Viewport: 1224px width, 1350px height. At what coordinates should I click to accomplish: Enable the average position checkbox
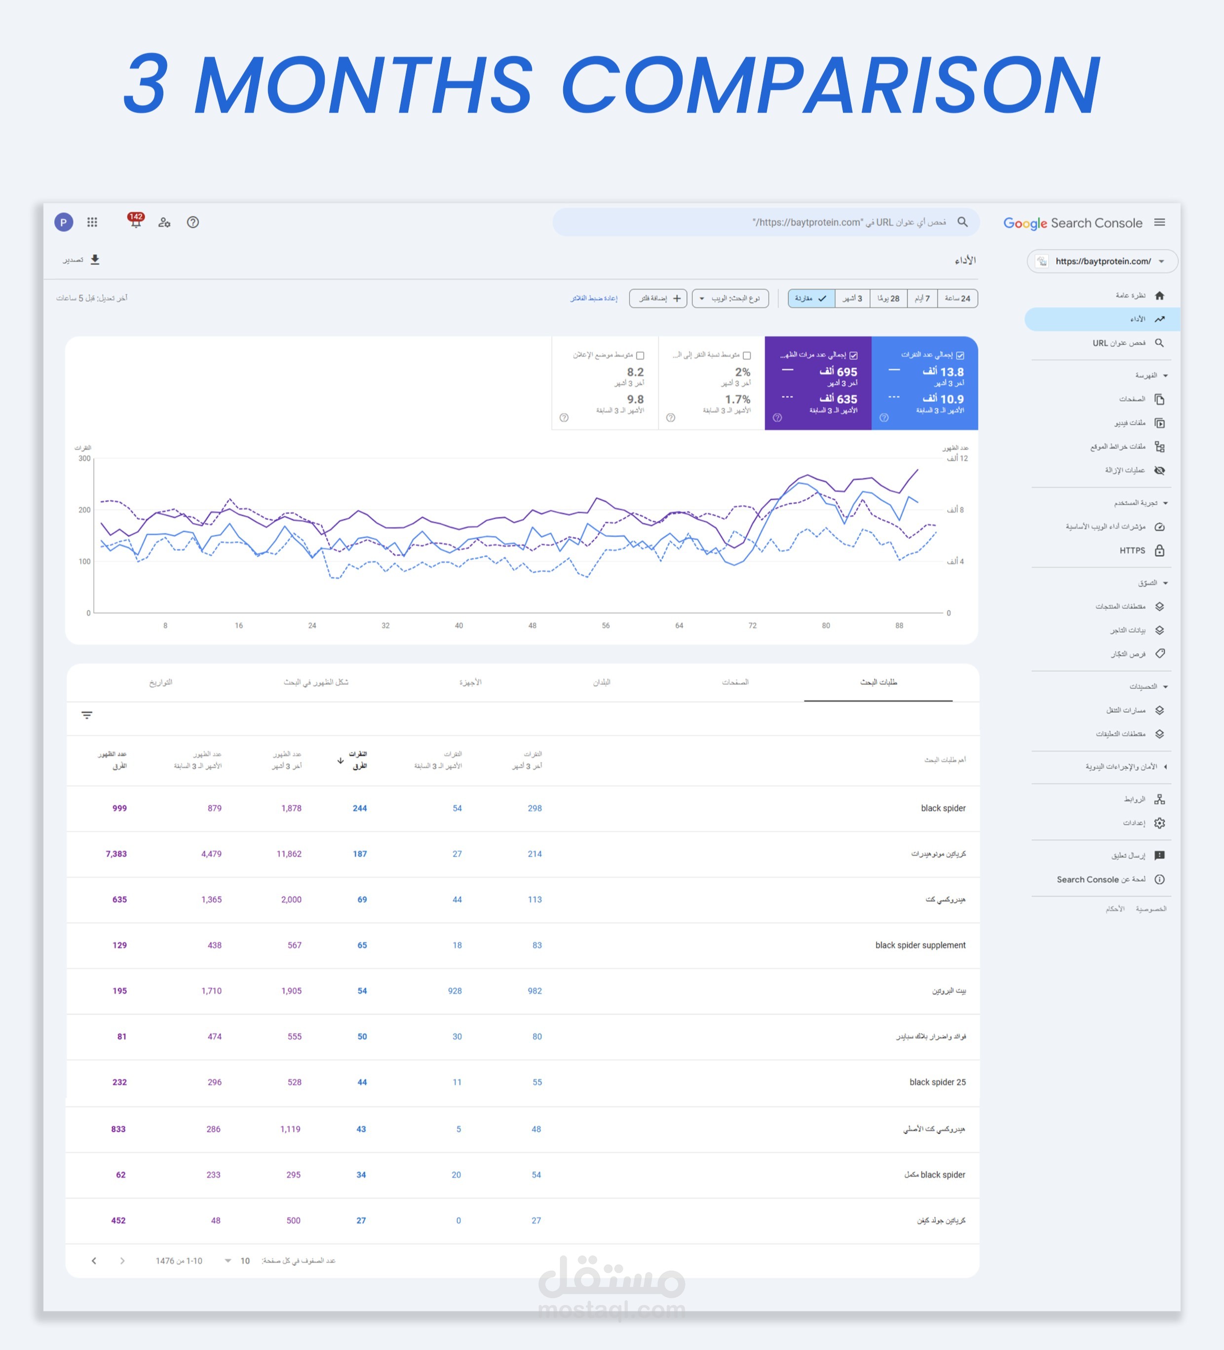click(x=641, y=356)
